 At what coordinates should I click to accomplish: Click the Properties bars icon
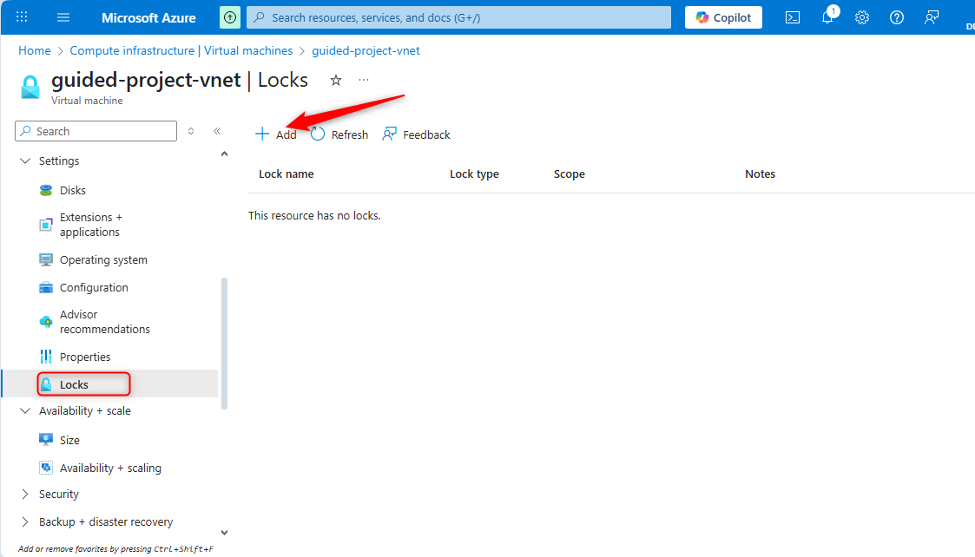[46, 357]
